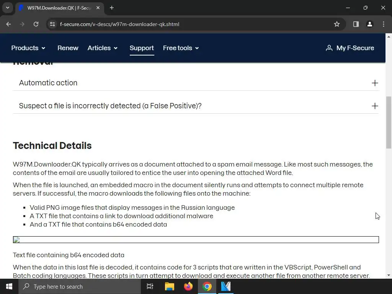Open Task View from the taskbar
The width and height of the screenshot is (392, 294).
click(x=150, y=286)
